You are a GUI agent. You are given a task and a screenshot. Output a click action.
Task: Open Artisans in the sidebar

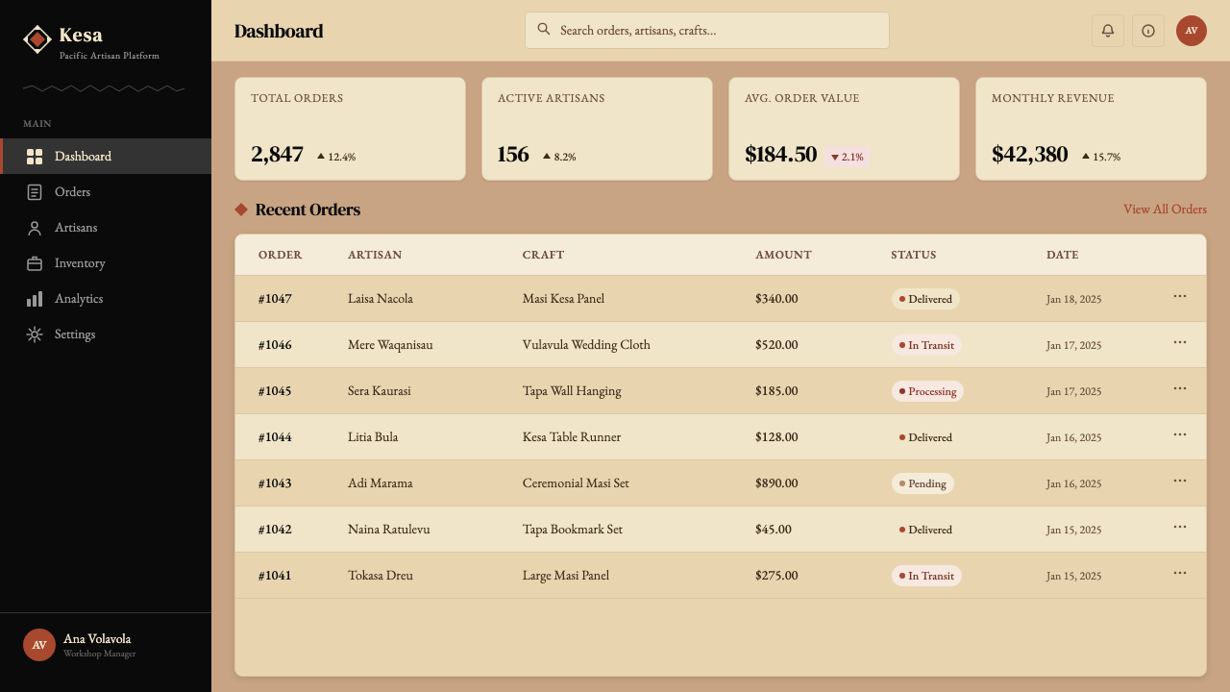point(106,228)
